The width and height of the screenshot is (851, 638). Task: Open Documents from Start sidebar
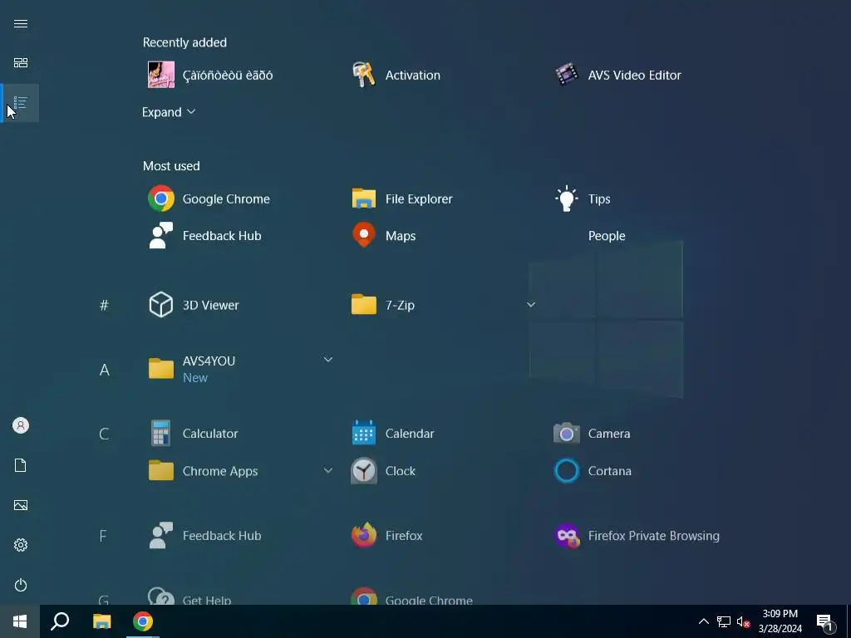[x=21, y=465]
